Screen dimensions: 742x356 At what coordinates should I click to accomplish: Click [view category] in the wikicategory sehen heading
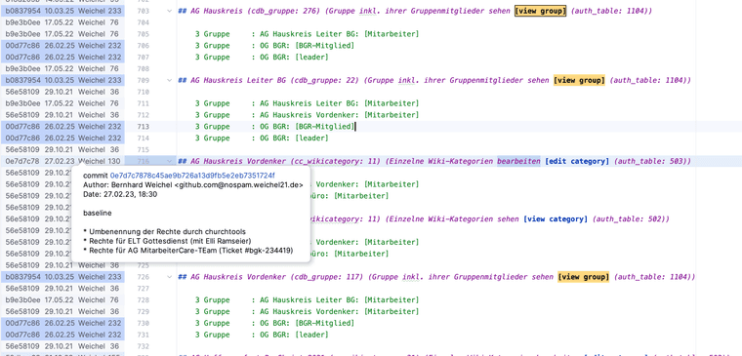[x=556, y=218]
